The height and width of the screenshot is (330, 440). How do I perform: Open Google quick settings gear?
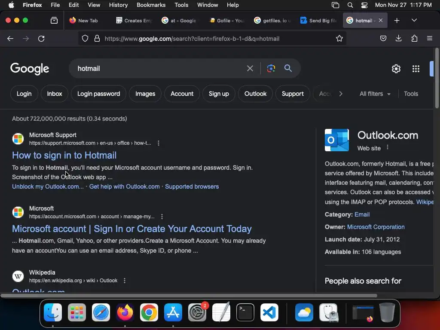(x=396, y=69)
